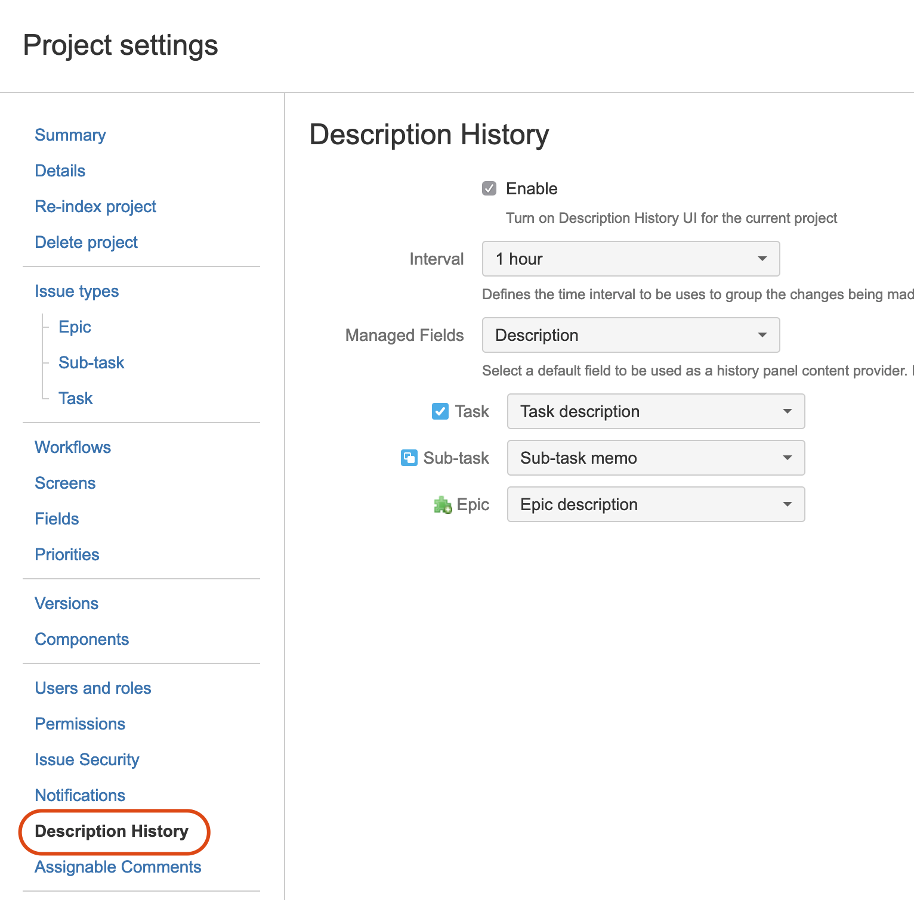Open the Sub-task memo dropdown
This screenshot has width=914, height=900.
(x=655, y=458)
